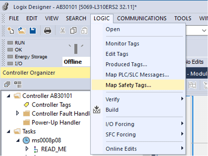Choose Open in the Logic menu

pos(138,29)
